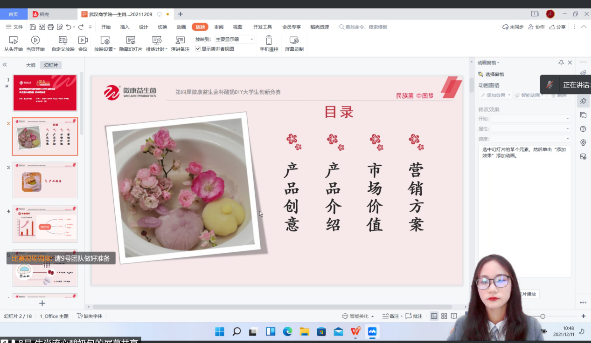Select slide 3 thumbnail
Viewport: 591px width, 343px height.
(45, 181)
